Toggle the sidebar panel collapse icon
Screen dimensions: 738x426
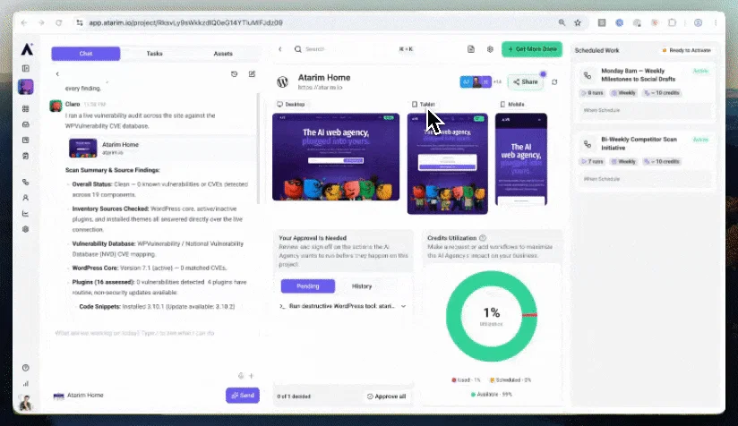point(26,69)
